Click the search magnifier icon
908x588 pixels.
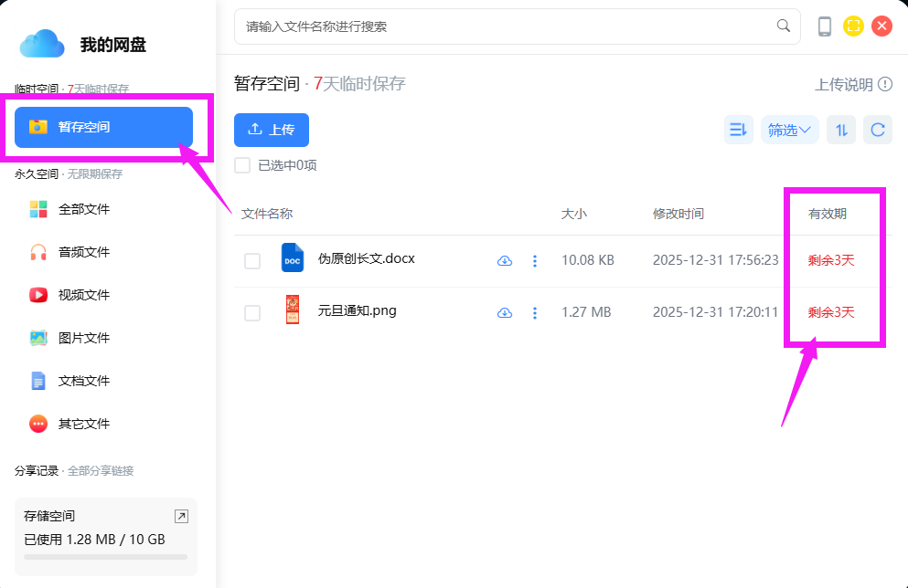[784, 26]
